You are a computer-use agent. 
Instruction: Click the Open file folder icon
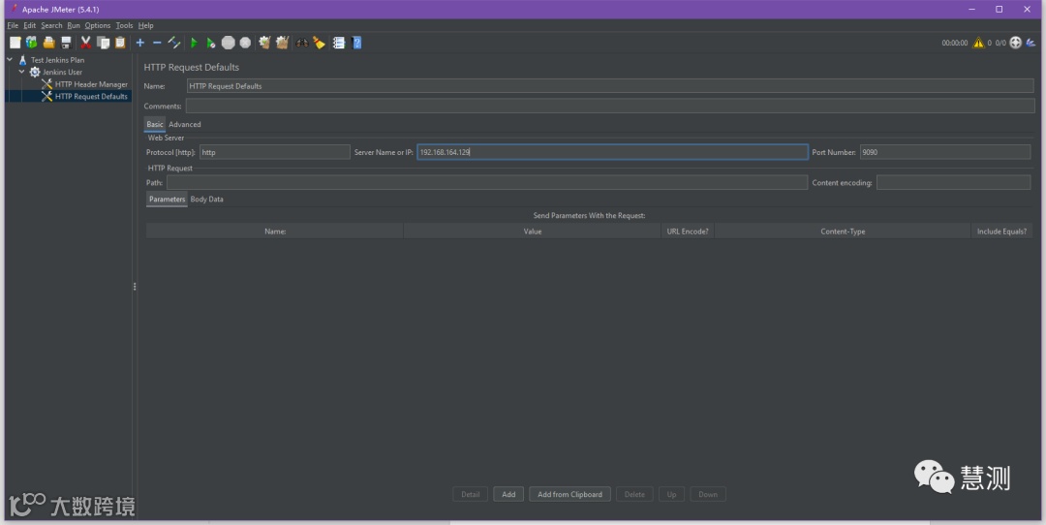click(x=48, y=43)
